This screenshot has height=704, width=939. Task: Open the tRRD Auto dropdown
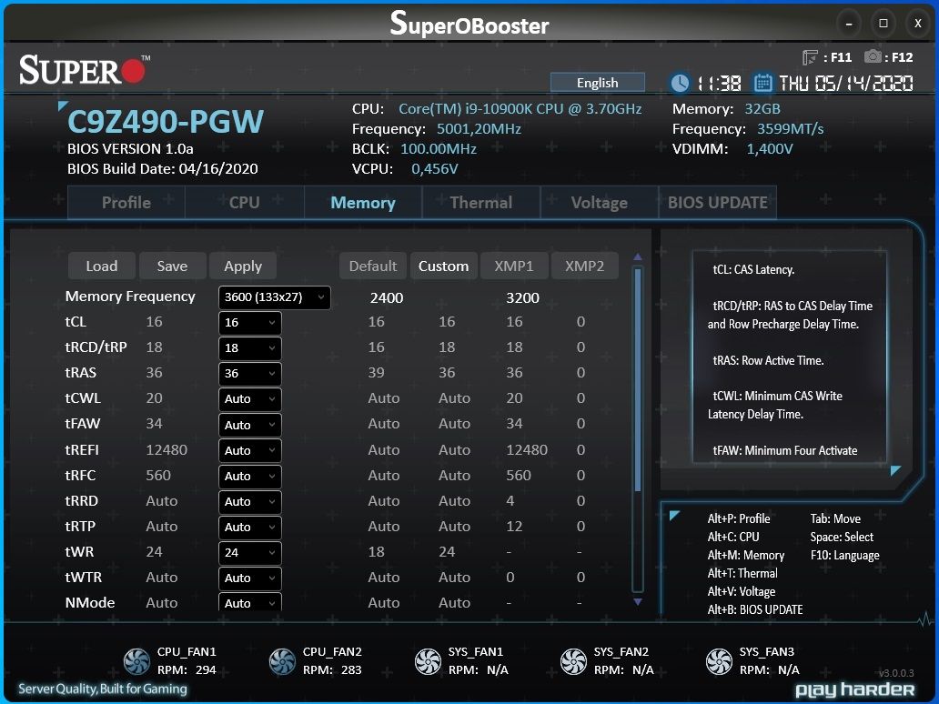(249, 502)
